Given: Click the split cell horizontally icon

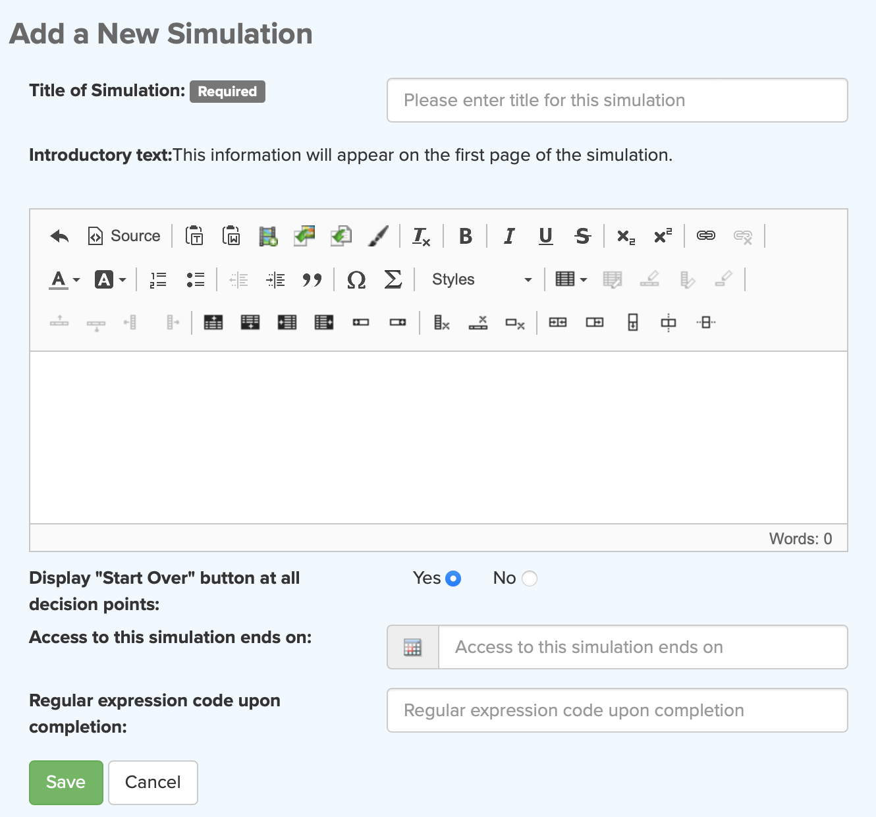Looking at the screenshot, I should pos(669,322).
